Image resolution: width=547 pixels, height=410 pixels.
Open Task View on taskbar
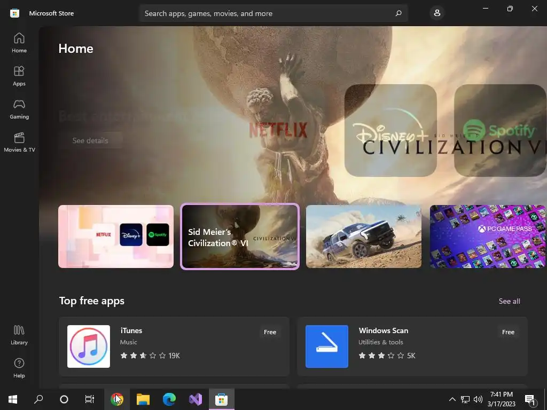(x=90, y=399)
